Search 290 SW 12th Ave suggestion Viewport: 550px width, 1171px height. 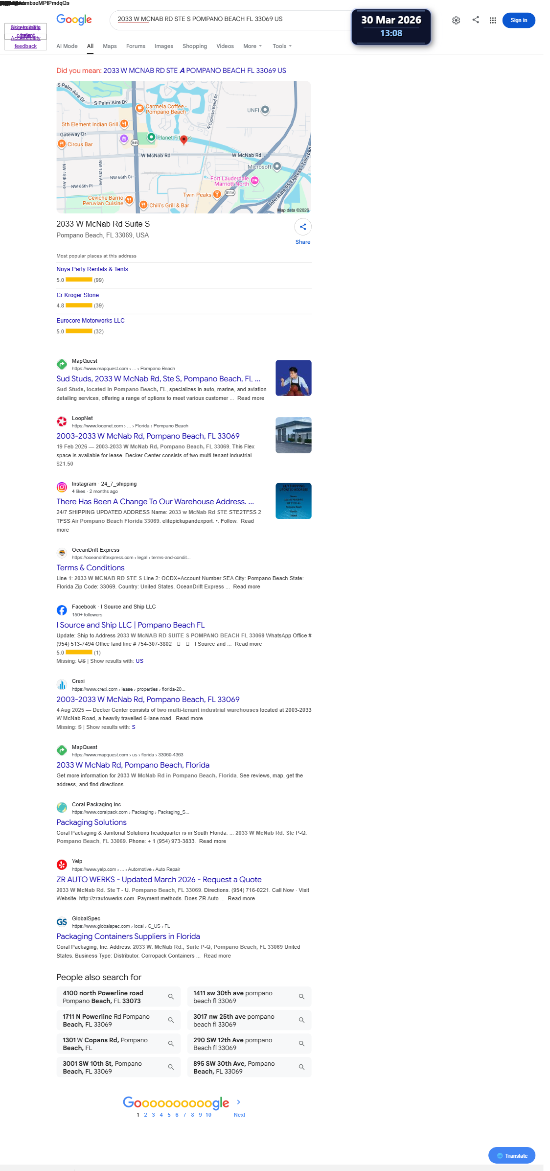pyautogui.click(x=249, y=1044)
